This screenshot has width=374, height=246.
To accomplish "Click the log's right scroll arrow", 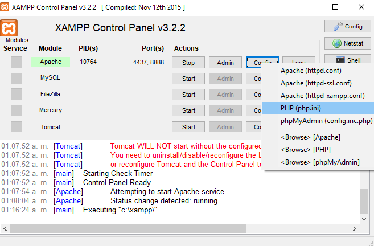I will click(355, 228).
